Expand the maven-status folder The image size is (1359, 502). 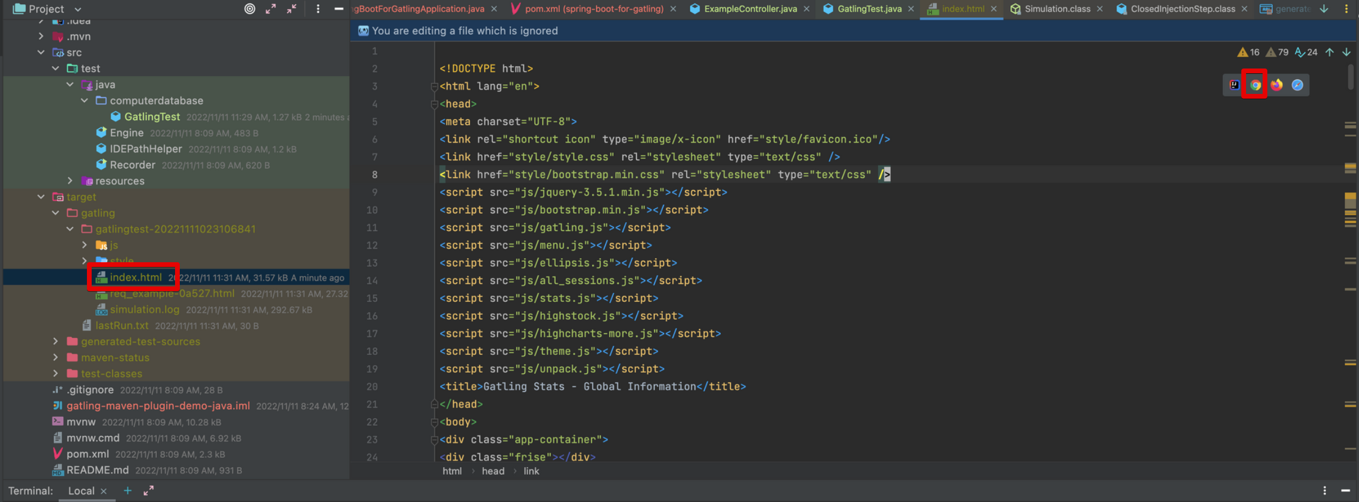56,357
